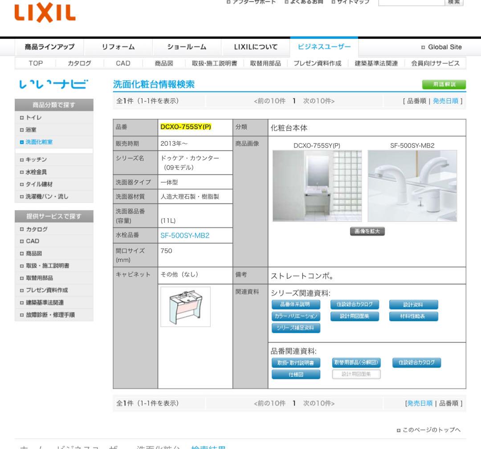Click TOP in the sub-navigation bar
The height and width of the screenshot is (449, 481).
coord(36,63)
